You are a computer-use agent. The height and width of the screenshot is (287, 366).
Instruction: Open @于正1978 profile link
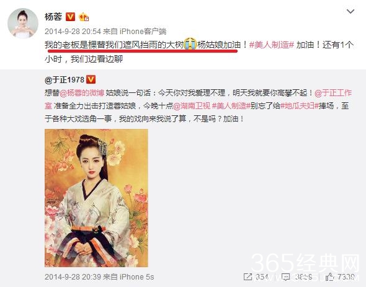tap(65, 80)
